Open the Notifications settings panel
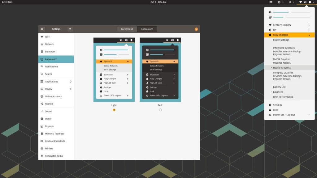This screenshot has height=178, width=317. pyautogui.click(x=56, y=67)
